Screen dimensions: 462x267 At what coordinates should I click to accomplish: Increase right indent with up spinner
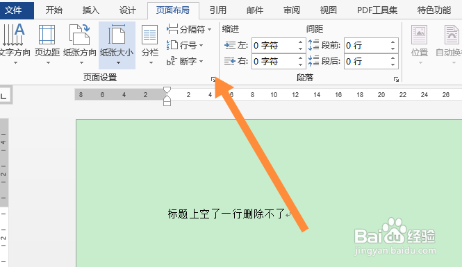point(301,58)
